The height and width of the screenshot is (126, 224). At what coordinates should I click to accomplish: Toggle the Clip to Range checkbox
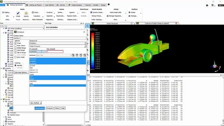[x=15, y=52]
